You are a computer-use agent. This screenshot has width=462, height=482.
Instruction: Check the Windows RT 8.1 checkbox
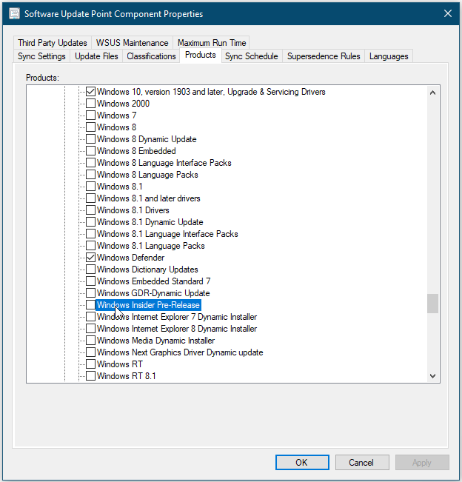(x=90, y=376)
